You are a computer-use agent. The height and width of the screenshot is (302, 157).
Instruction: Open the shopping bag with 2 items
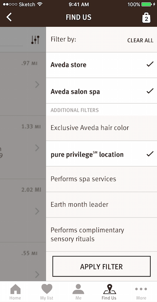(146, 18)
